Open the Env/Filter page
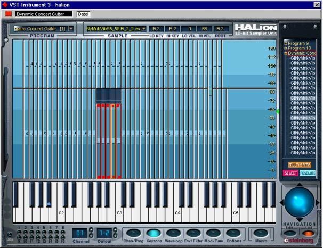This screenshot has height=248, width=323. pyautogui.click(x=193, y=233)
